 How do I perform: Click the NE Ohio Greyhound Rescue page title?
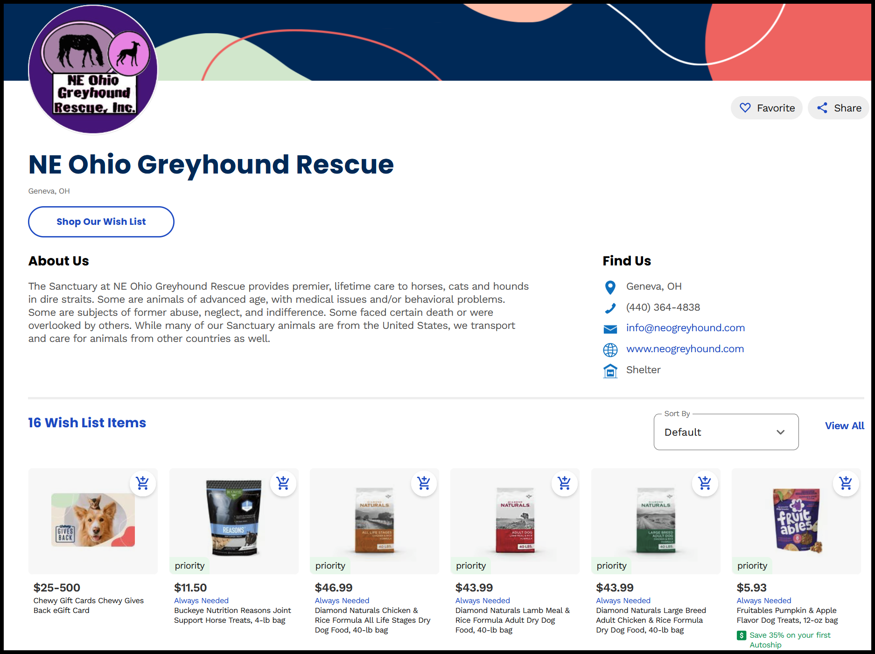click(211, 165)
